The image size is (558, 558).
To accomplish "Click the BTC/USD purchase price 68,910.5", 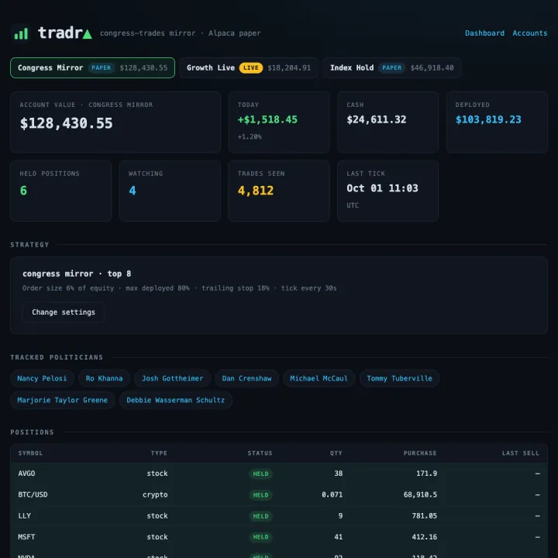I will (x=420, y=494).
